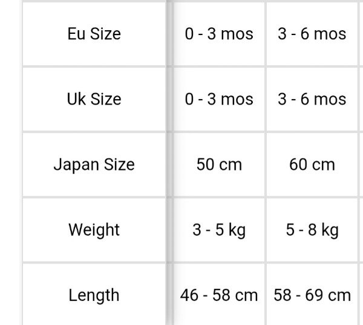Click the 58 - 69 cm length cell

point(312,295)
